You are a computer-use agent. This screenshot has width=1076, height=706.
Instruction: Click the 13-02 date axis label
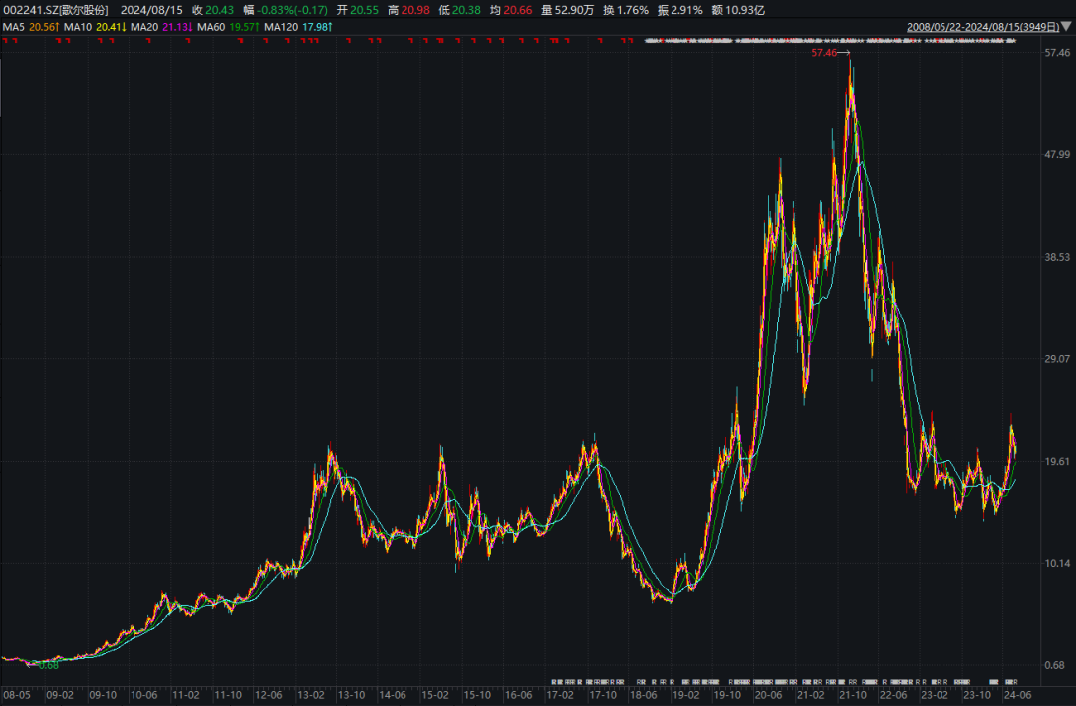coord(310,695)
